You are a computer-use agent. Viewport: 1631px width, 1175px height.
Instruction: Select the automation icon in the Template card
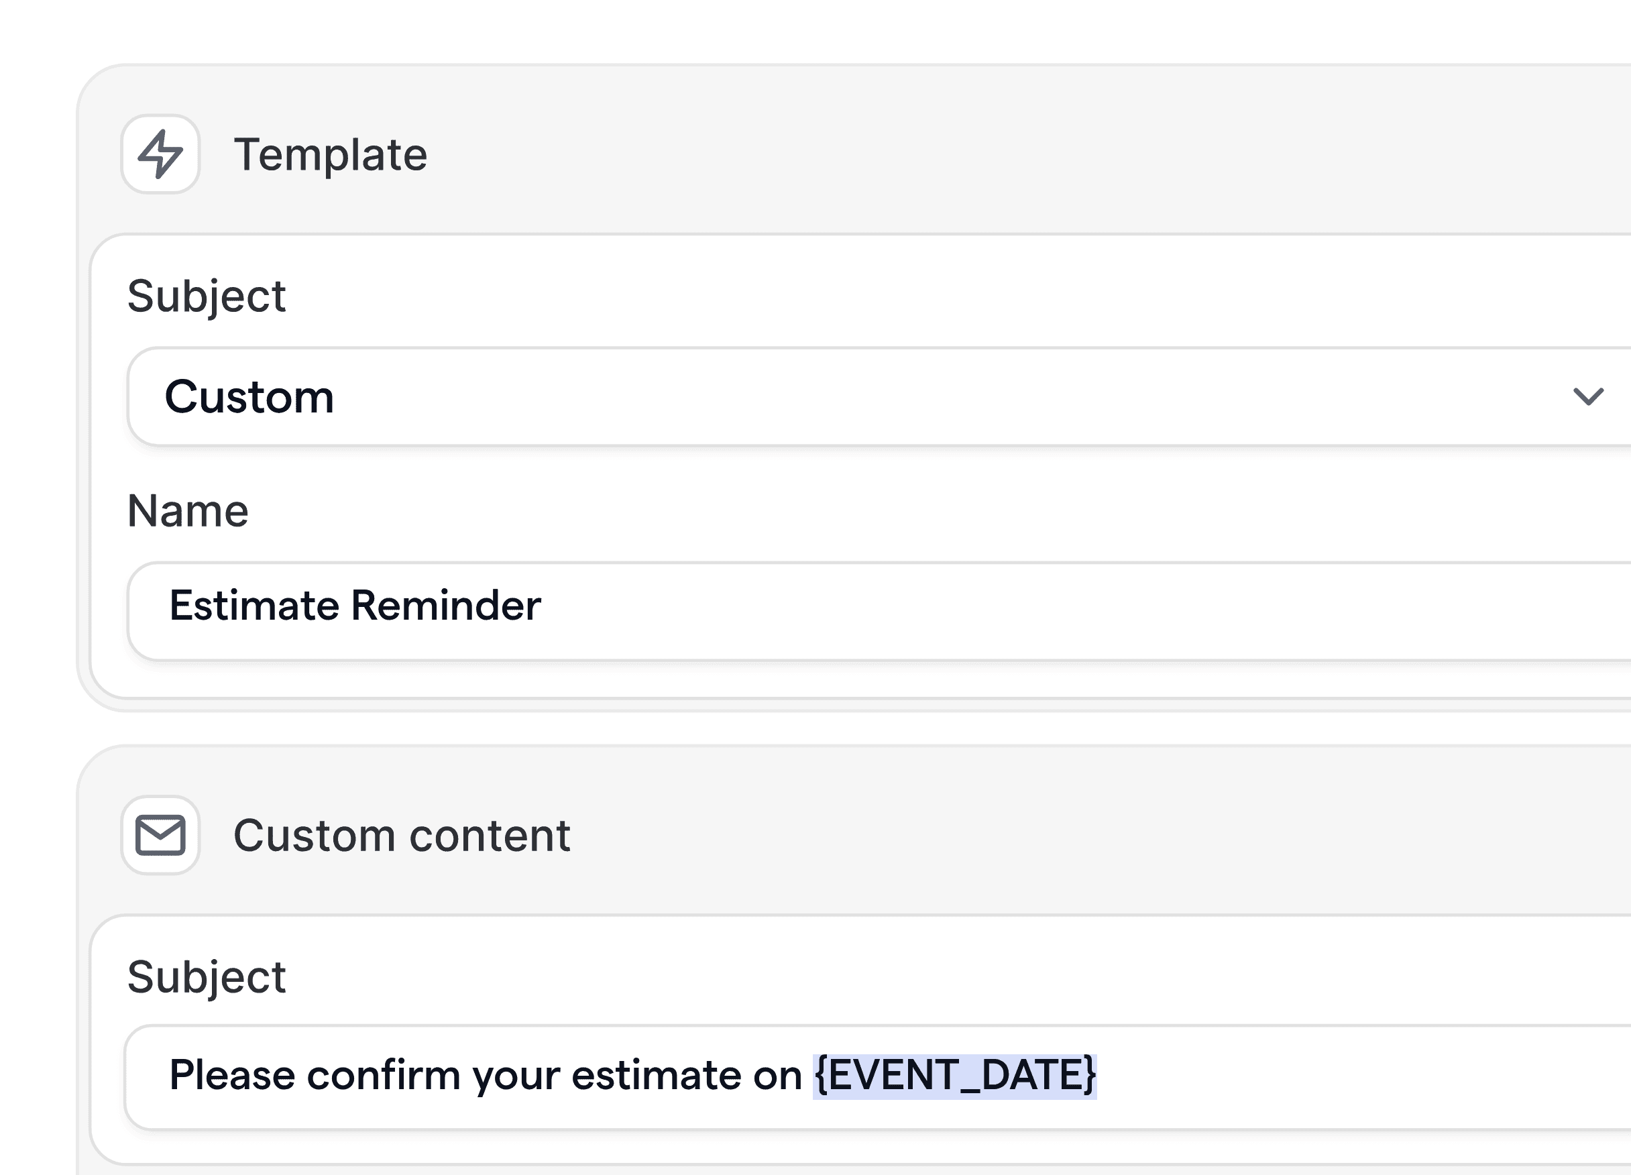pyautogui.click(x=160, y=155)
